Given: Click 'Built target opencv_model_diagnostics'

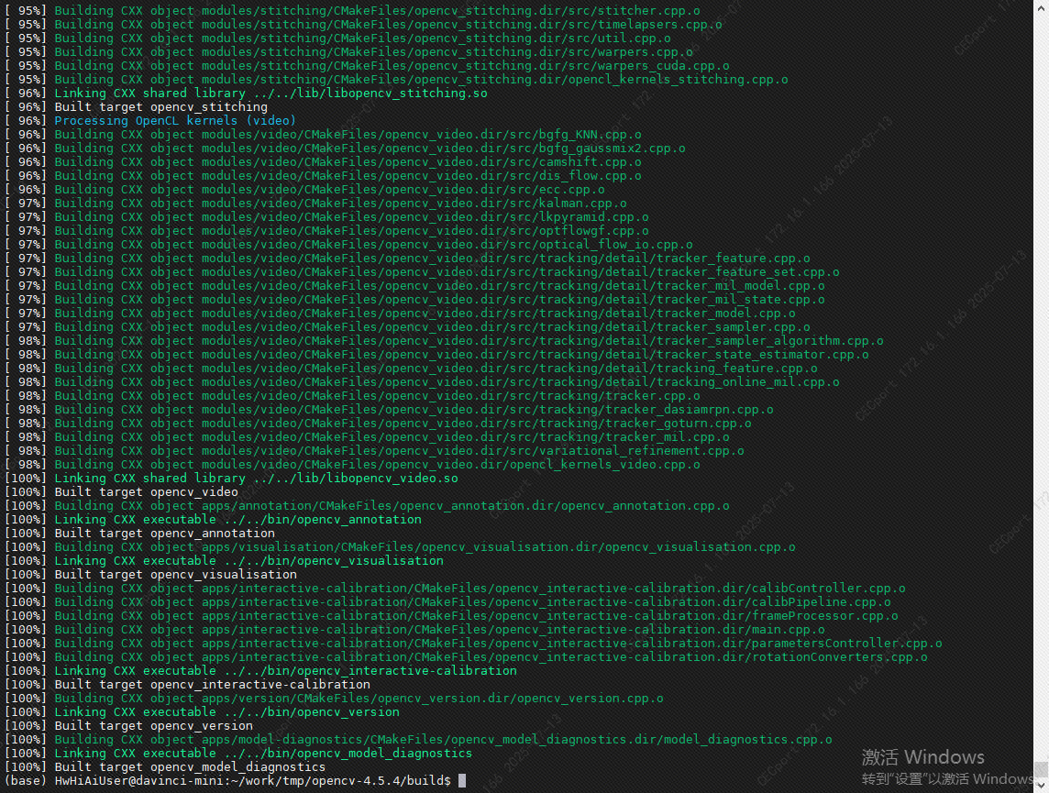Looking at the screenshot, I should coord(190,767).
